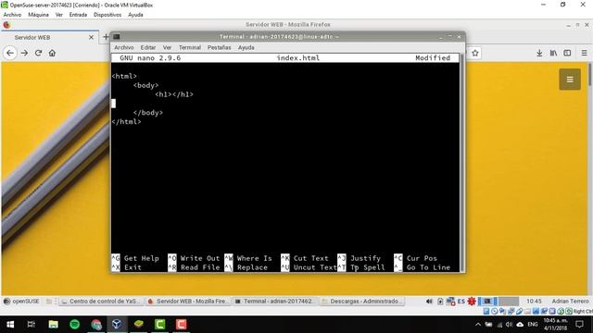Select VirtualBox icon in Windows taskbar
The image size is (593, 333).
(117, 325)
